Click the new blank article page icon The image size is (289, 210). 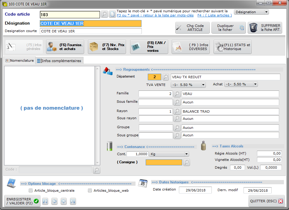click(x=112, y=14)
